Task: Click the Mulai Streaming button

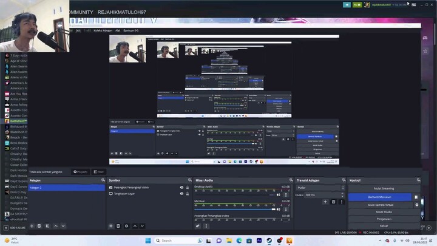Action: coord(384,188)
